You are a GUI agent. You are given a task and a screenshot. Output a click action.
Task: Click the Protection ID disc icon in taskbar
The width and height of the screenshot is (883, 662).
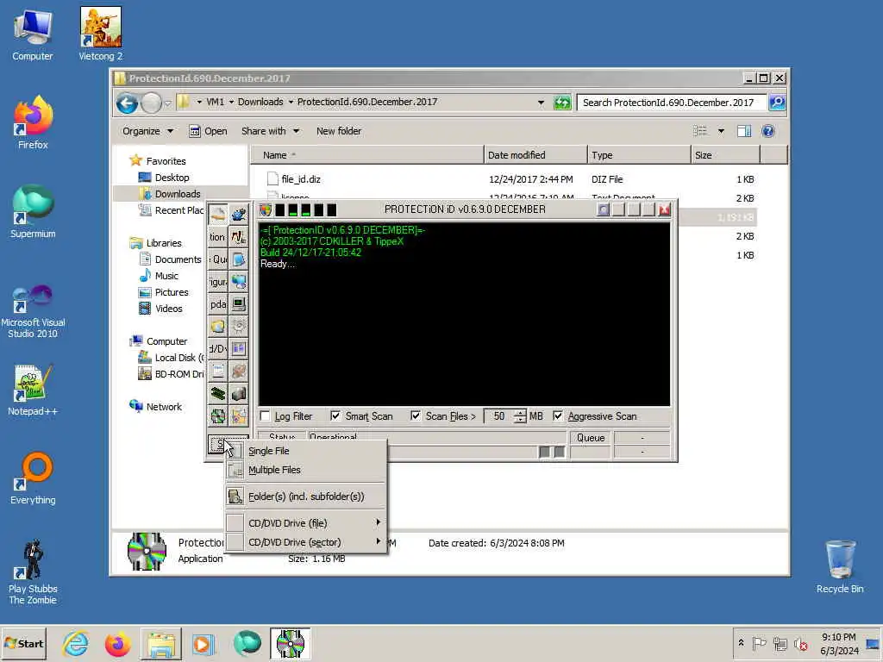[290, 643]
